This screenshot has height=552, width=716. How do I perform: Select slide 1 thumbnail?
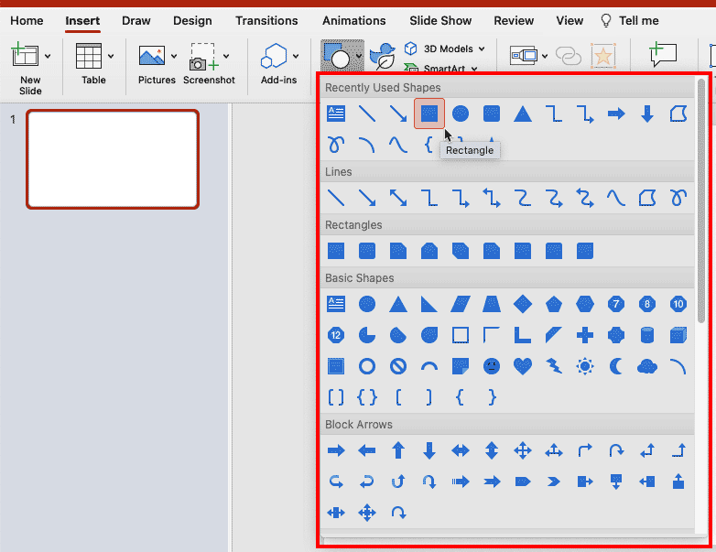coord(113,159)
